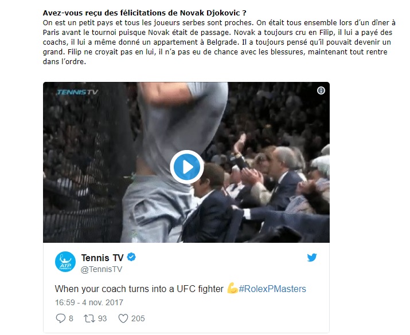Open the Tennis TV ATP profile avatar
This screenshot has width=410, height=335.
(x=65, y=262)
